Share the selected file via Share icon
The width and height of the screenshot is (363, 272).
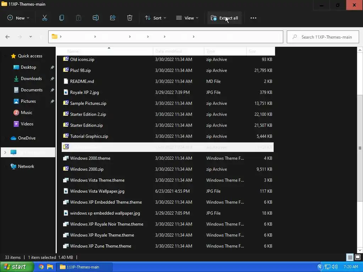click(x=113, y=18)
